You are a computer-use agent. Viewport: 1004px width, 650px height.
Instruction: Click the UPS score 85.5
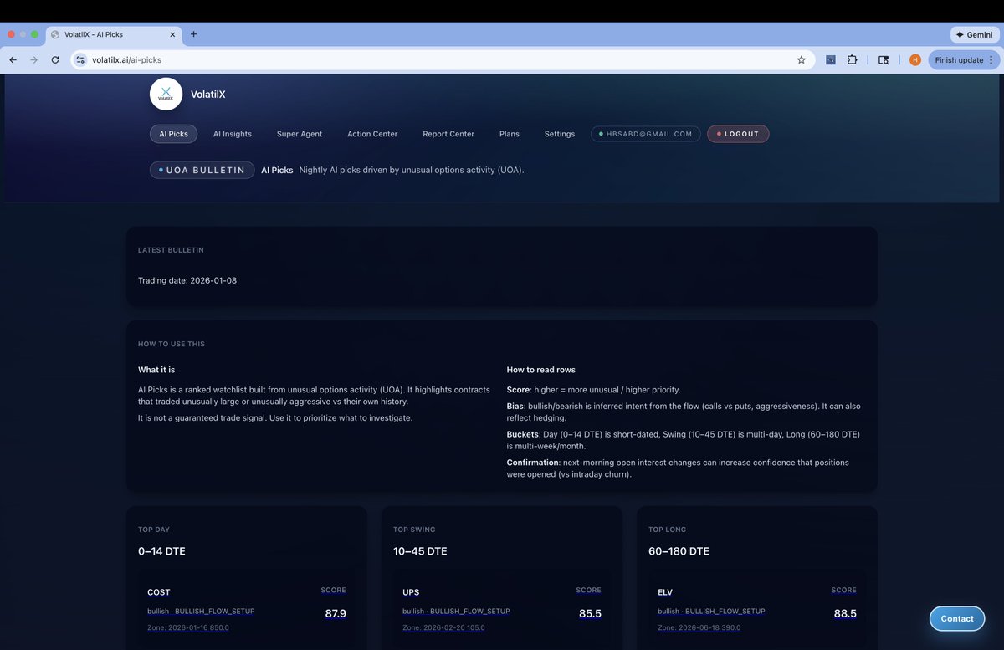point(590,613)
